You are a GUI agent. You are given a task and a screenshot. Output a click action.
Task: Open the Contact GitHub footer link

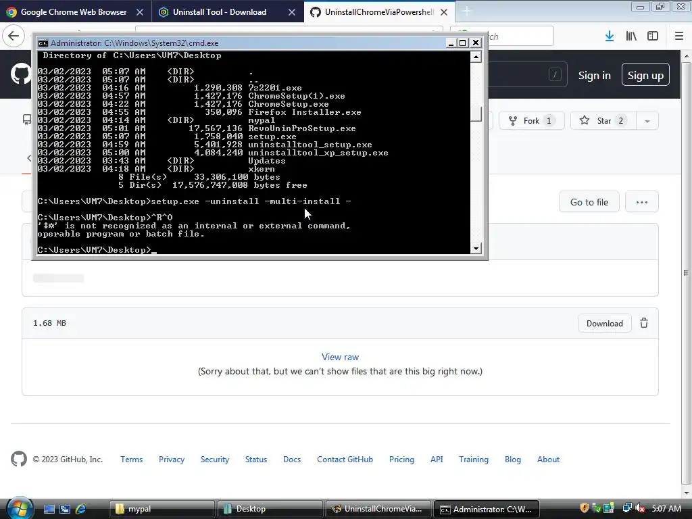[345, 460]
